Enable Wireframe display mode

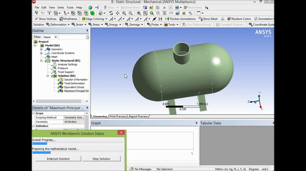click(x=68, y=19)
